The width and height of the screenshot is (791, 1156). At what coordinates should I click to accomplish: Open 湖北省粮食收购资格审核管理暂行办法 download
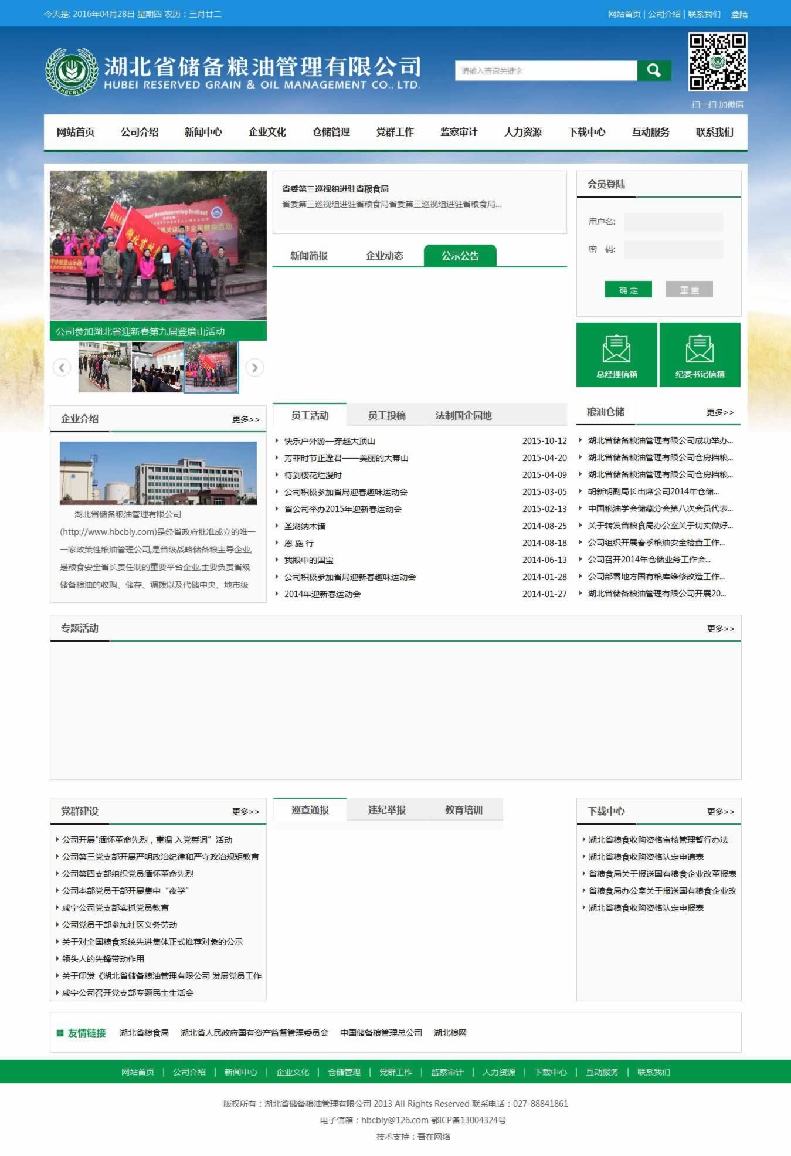pyautogui.click(x=658, y=840)
